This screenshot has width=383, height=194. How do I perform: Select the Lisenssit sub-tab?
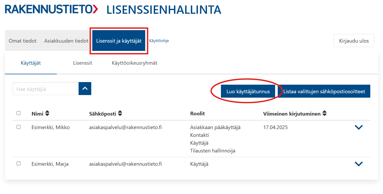(x=82, y=63)
